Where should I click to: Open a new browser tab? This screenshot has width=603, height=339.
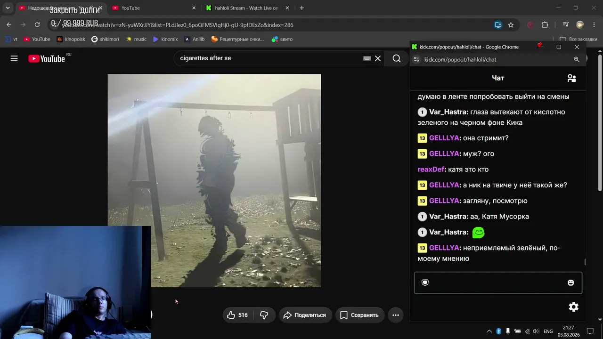(x=301, y=8)
